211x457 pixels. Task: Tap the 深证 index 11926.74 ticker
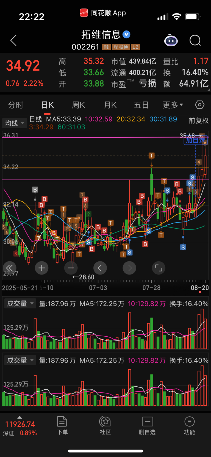(x=20, y=428)
